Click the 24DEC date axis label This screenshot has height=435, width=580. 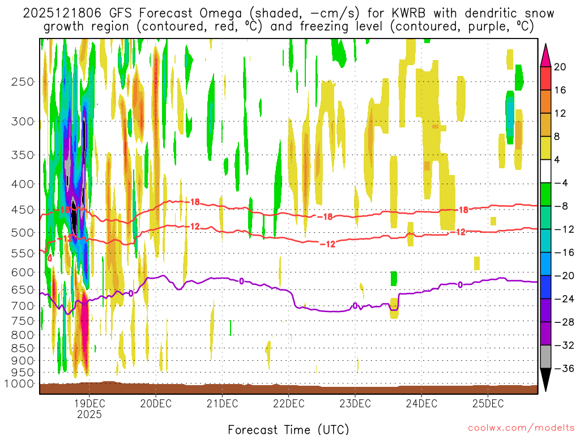click(421, 403)
